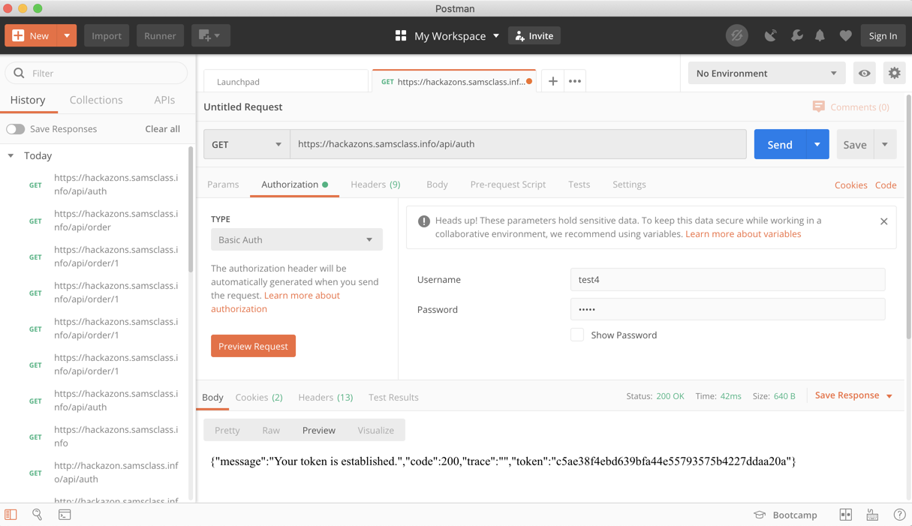Open the New button dropdown arrow
This screenshot has width=912, height=526.
coord(67,35)
